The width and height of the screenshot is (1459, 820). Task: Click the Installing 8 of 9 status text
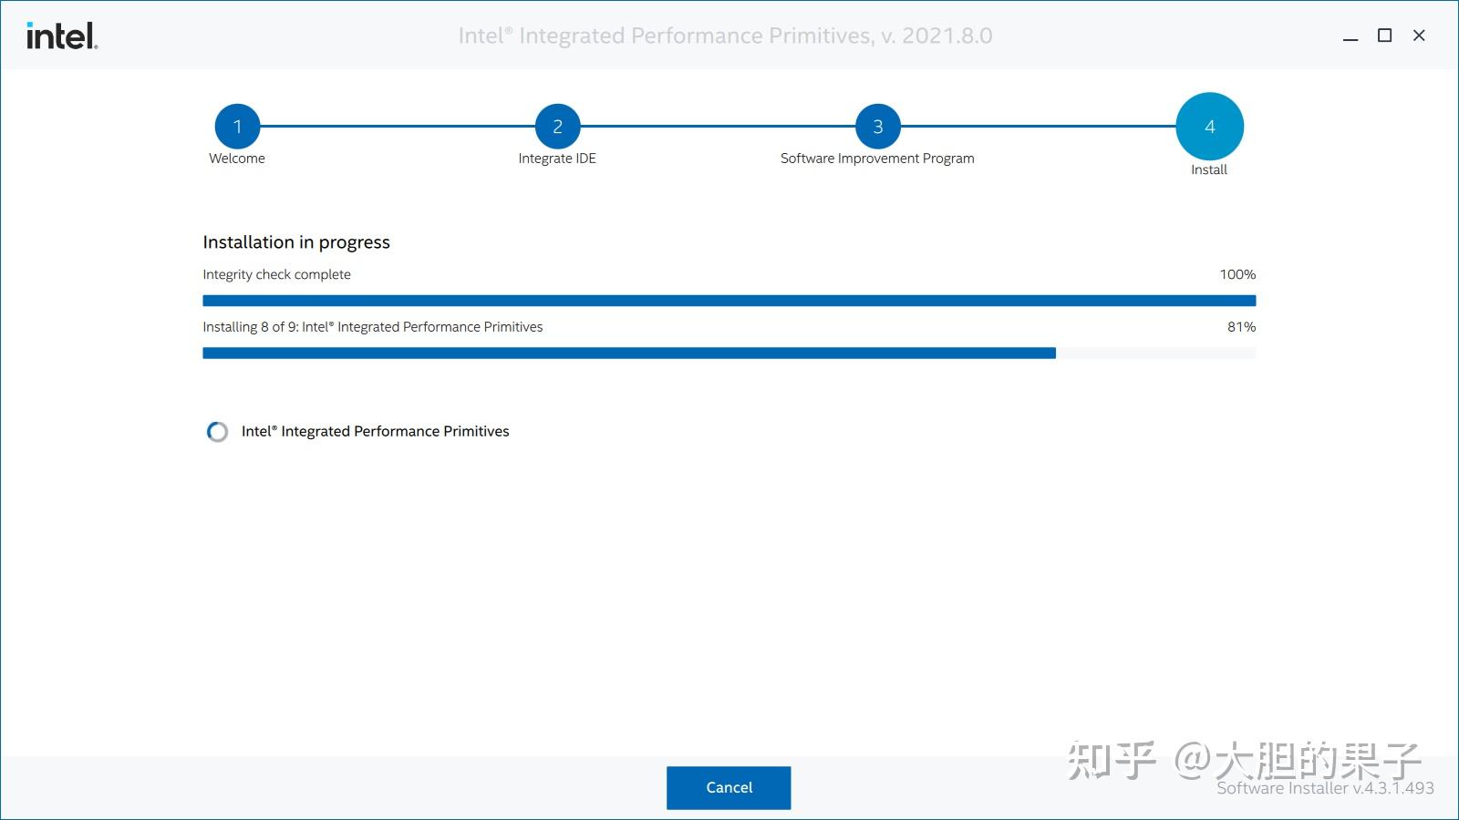(x=372, y=326)
